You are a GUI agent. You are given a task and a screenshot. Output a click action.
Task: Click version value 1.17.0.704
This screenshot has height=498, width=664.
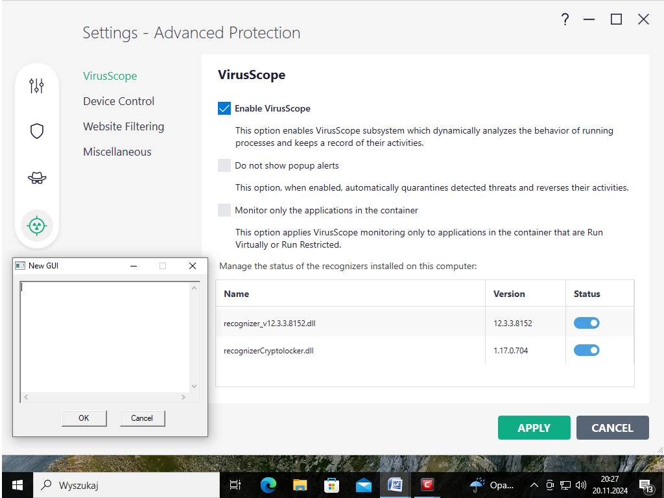pyautogui.click(x=511, y=351)
